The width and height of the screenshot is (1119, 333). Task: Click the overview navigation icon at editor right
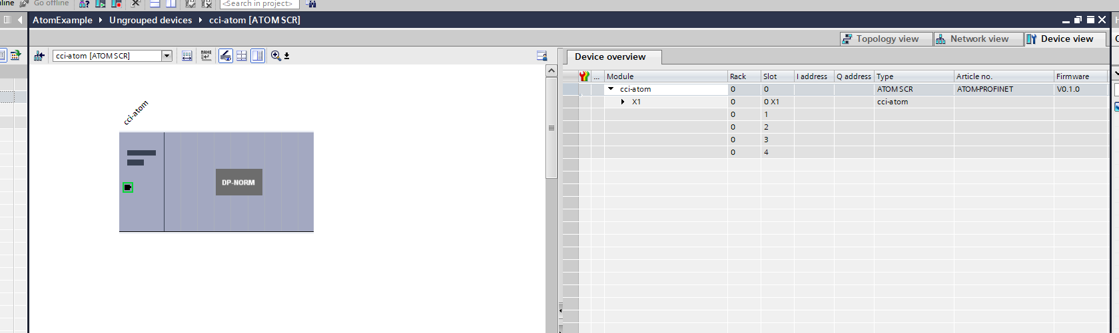tap(542, 56)
